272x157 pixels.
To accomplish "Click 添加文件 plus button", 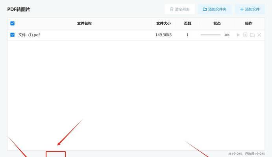I will pyautogui.click(x=250, y=9).
